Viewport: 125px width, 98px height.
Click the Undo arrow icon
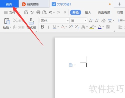(x=50, y=12)
